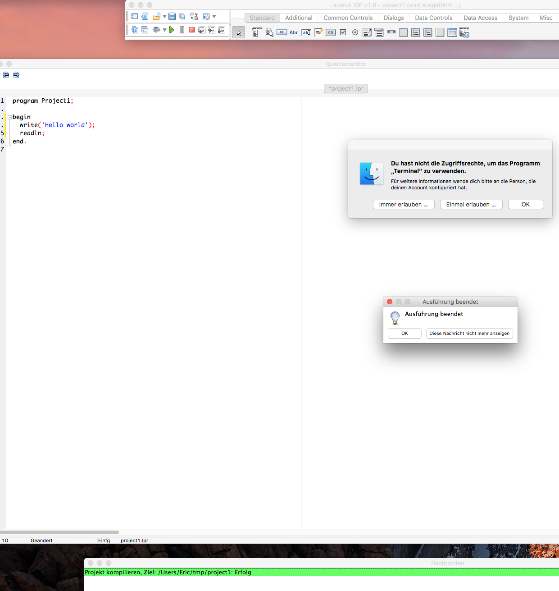Click the horizontal scrollbar in the editor
The height and width of the screenshot is (591, 559).
tap(59, 532)
